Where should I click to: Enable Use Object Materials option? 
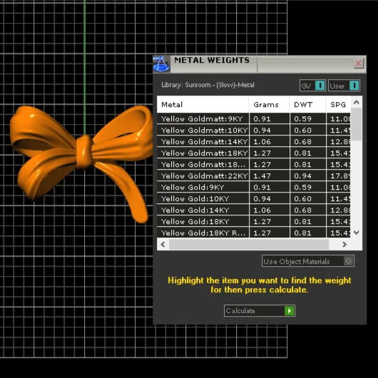pyautogui.click(x=308, y=261)
